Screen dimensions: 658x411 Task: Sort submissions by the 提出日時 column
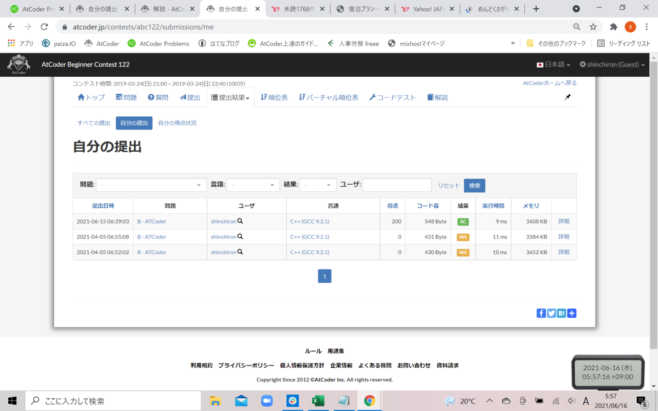[103, 206]
